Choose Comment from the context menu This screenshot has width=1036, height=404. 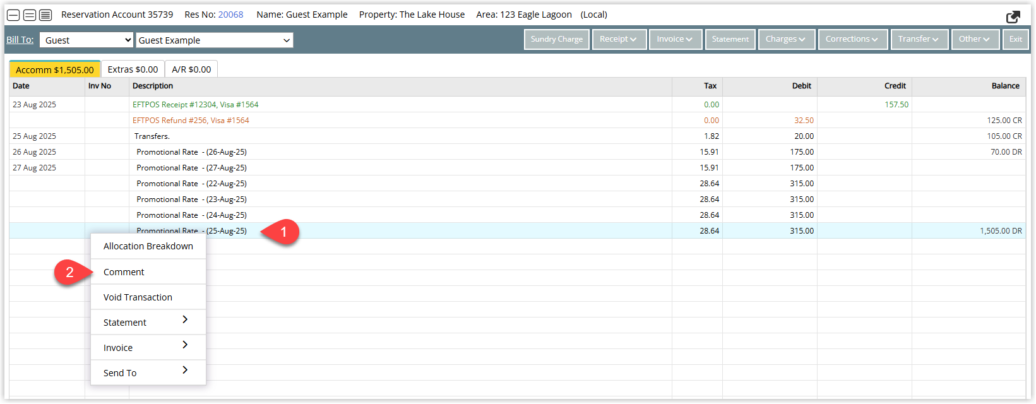pos(148,272)
